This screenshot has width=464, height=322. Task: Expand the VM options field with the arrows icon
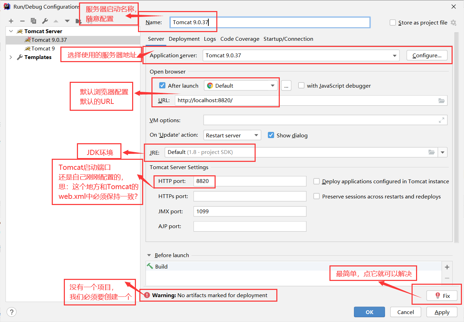(x=442, y=120)
